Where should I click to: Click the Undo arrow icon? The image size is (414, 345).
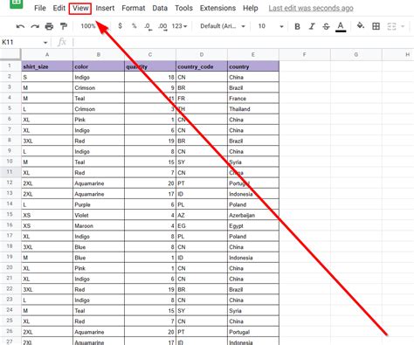click(x=20, y=26)
